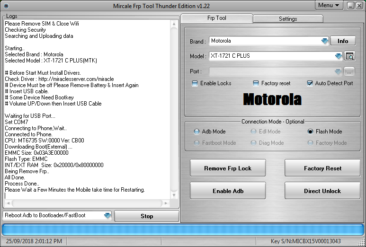
Task: Click the 'Set COM7' log line
Action: [x=17, y=122]
